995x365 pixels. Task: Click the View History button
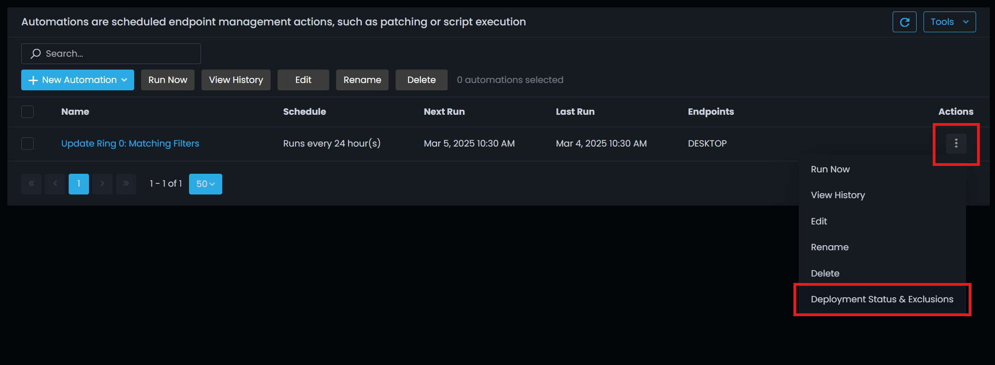pyautogui.click(x=236, y=80)
